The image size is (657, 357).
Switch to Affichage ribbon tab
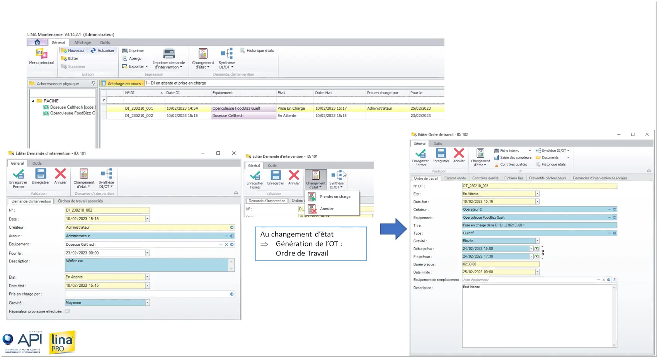(82, 42)
